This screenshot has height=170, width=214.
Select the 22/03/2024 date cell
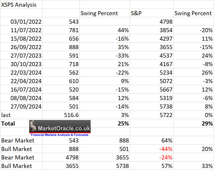coord(26,73)
